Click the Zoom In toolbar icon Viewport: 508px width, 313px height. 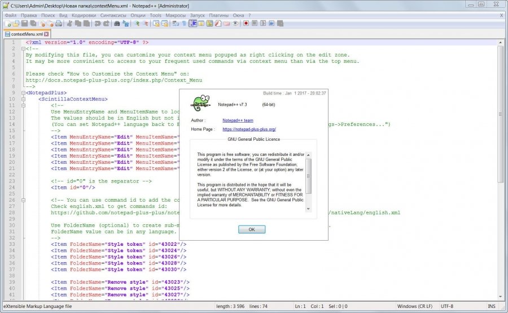click(137, 24)
